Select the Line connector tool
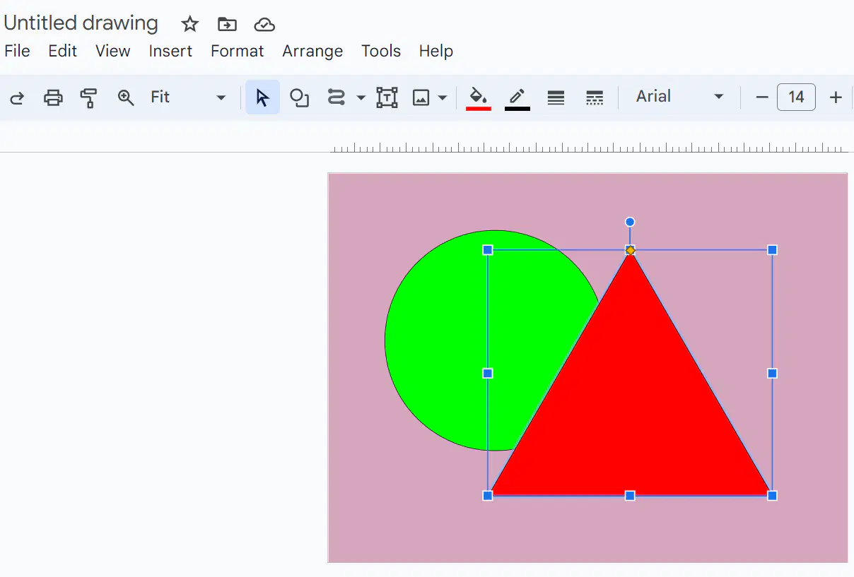Screen dimensions: 854x577 pyautogui.click(x=336, y=97)
